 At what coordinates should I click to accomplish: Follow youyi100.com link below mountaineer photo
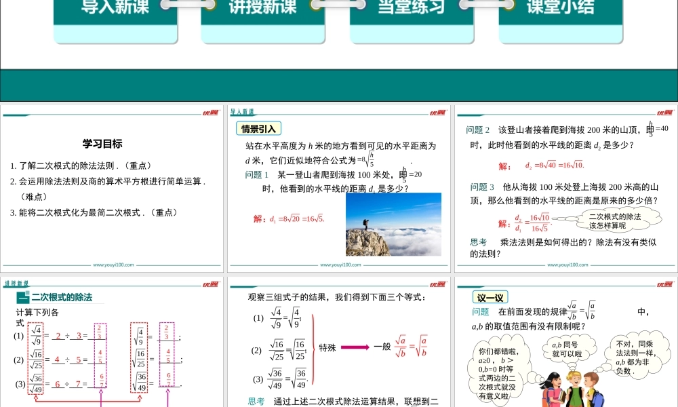click(340, 265)
